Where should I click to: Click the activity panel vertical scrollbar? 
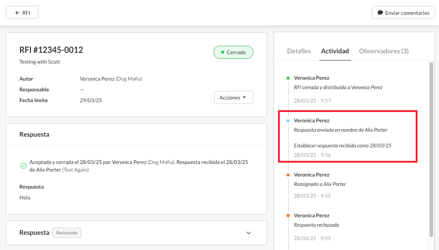(431, 148)
